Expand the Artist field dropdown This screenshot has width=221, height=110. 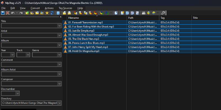59,35
